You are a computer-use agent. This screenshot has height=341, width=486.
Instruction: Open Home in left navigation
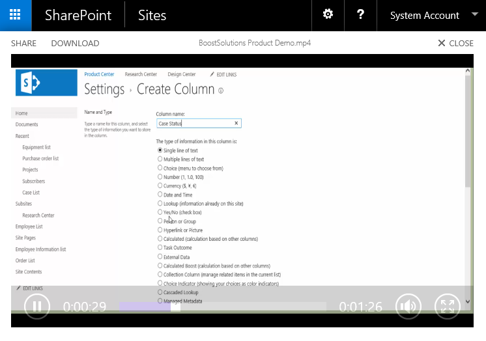click(21, 113)
